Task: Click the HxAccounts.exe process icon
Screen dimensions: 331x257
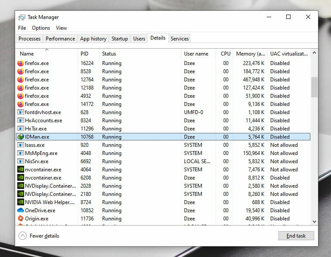Action: pos(21,121)
